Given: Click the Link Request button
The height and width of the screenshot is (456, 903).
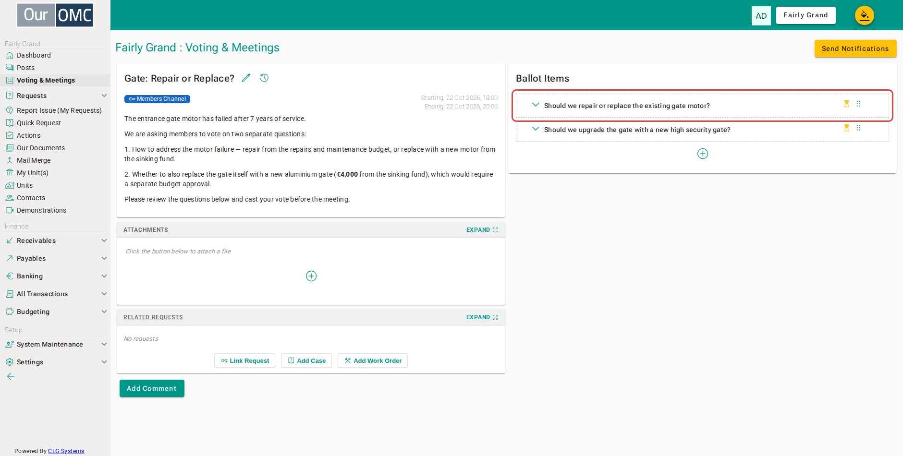Looking at the screenshot, I should (x=244, y=360).
